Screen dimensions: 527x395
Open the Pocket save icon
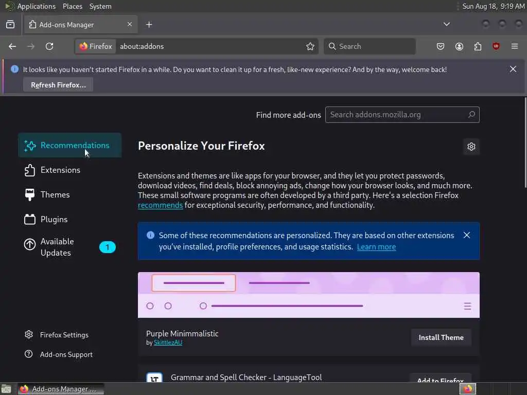(x=441, y=46)
